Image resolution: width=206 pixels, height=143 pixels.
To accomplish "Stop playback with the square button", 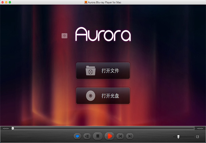I will 98,136.
